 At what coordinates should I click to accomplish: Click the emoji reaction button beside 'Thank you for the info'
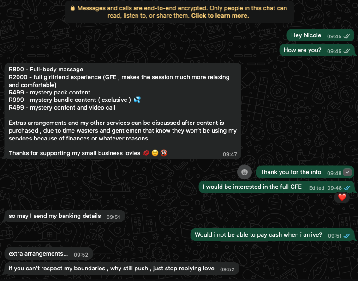(x=245, y=172)
